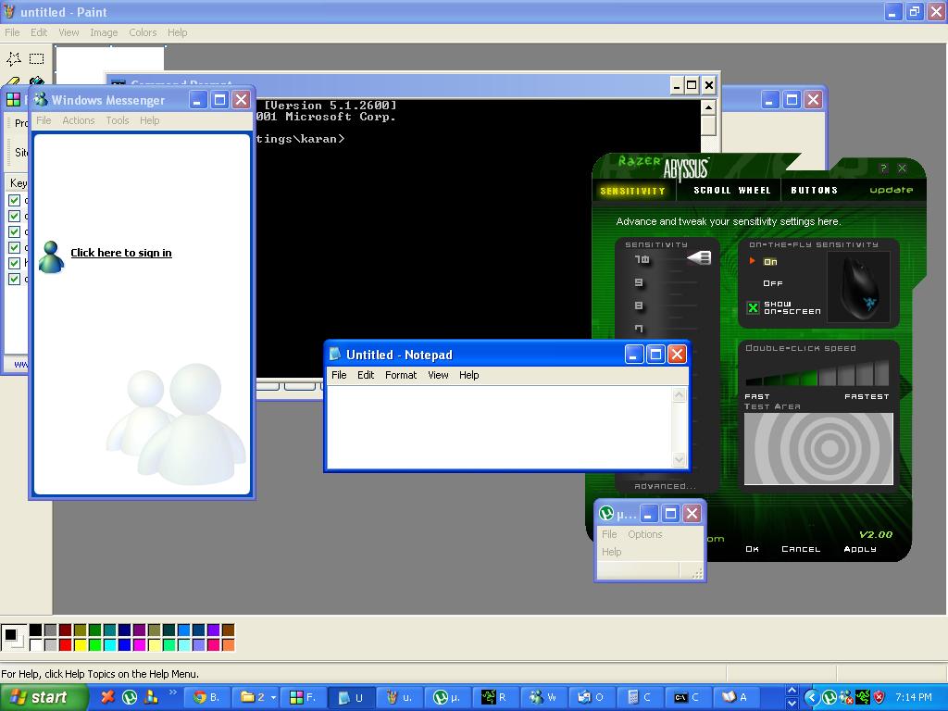
Task: Click the mouse image in On-The-Fly Sensitivity panel
Action: point(860,287)
